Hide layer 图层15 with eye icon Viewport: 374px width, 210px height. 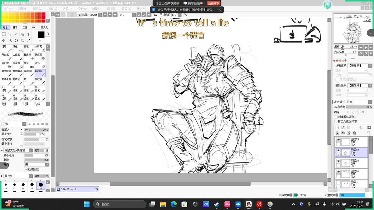pyautogui.click(x=338, y=161)
